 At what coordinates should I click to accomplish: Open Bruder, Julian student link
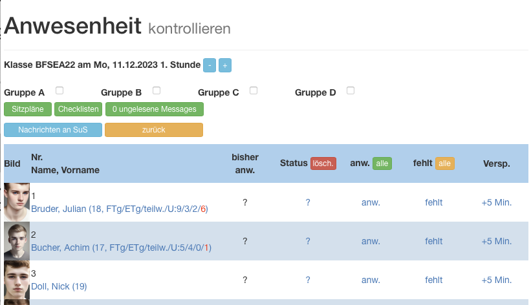point(120,209)
